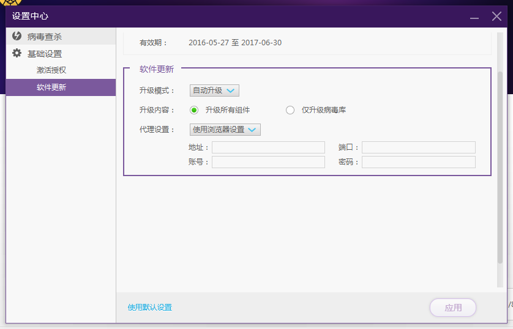This screenshot has height=329, width=513.
Task: Click the gear icon beside 基础设置
Action: point(17,54)
